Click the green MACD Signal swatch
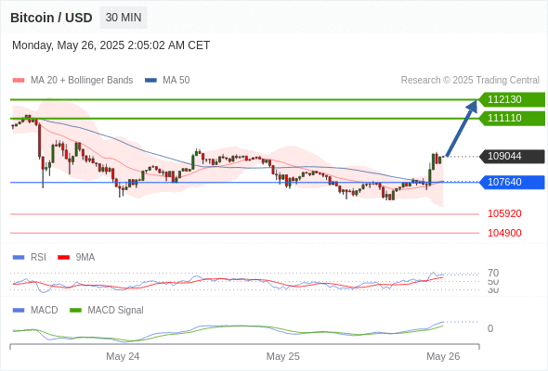Viewport: 548px width, 371px height. (75, 311)
